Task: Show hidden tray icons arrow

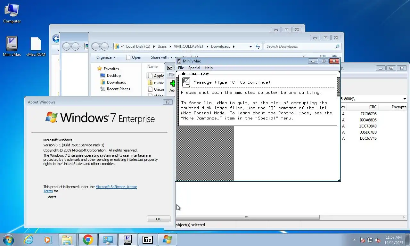Action: click(354, 240)
